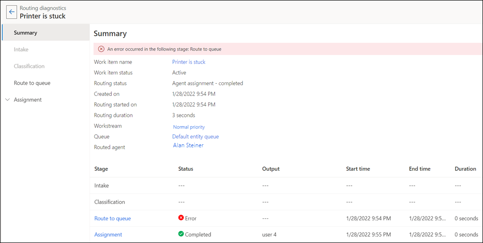Click Route to queue start time 1/28/2022 9:54 PM
Image resolution: width=483 pixels, height=243 pixels.
tap(368, 218)
